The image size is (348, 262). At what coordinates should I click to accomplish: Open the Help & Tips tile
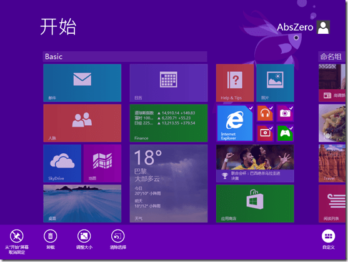tap(235, 83)
